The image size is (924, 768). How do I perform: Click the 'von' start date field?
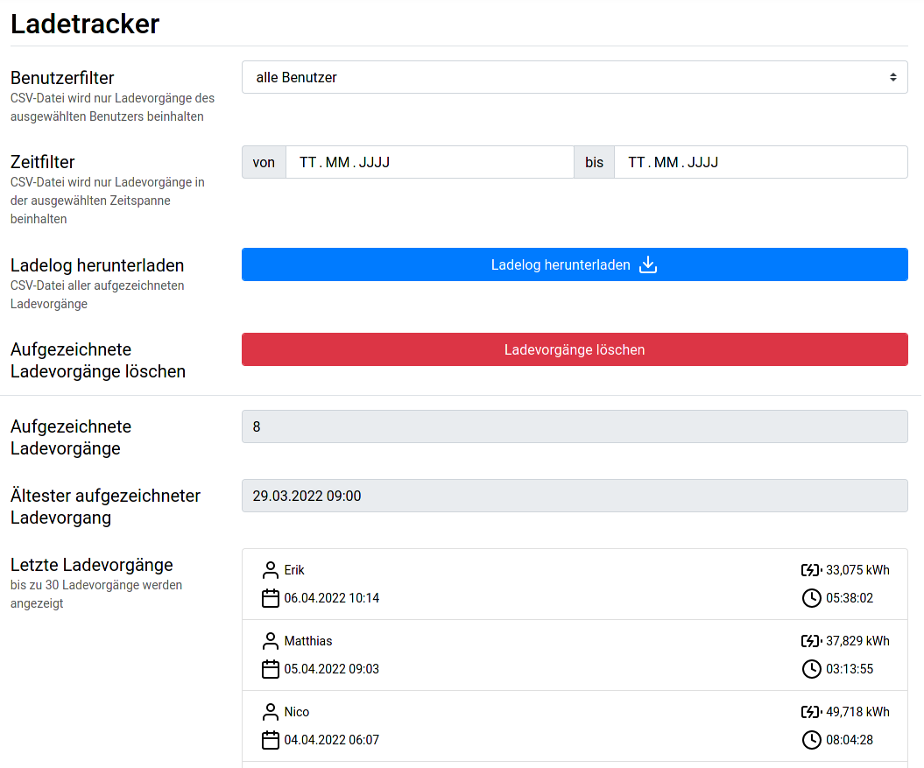tap(429, 162)
